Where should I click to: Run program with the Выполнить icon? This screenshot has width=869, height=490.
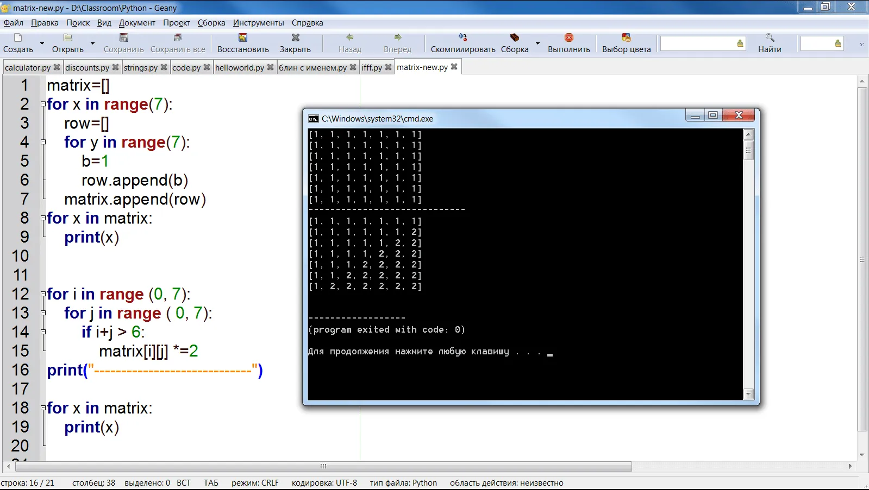tap(568, 37)
